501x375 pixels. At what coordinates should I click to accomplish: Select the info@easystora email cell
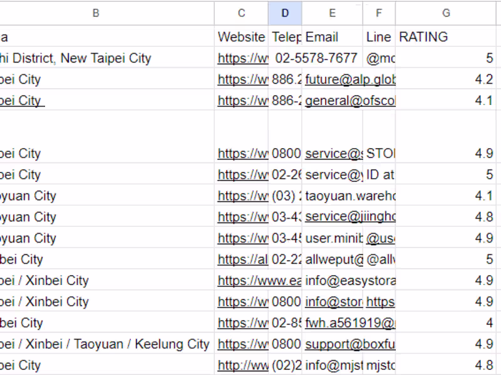click(349, 280)
